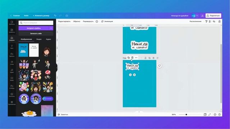Go back to Главная
230x129 pixels.
[x=15, y=15]
